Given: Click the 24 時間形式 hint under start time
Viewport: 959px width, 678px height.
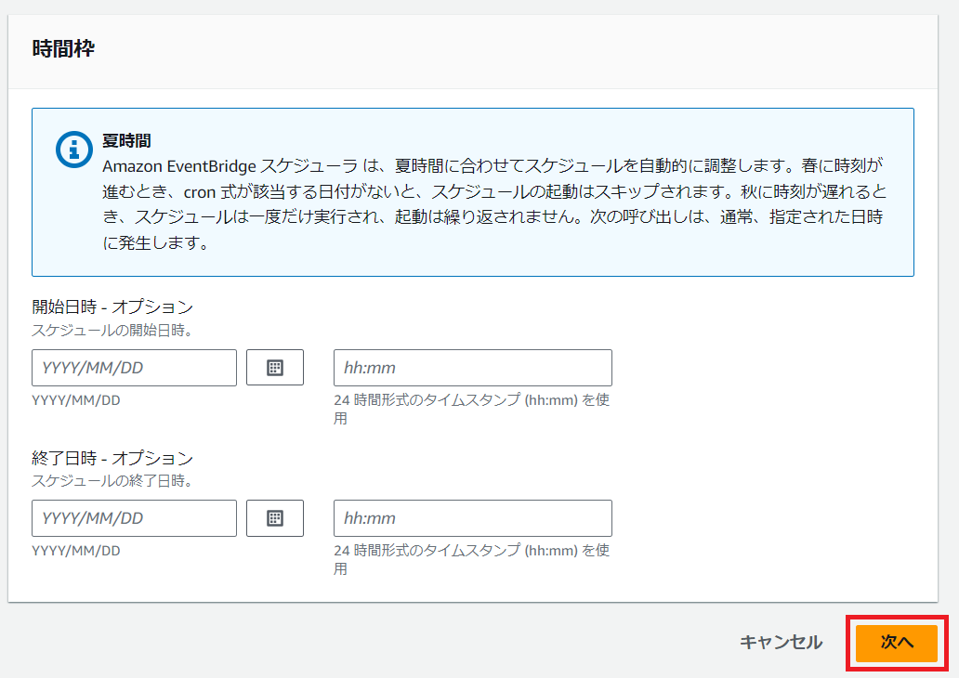Looking at the screenshot, I should pos(471,400).
